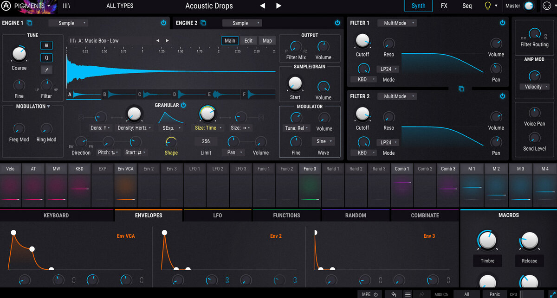Click the Map sample view button
This screenshot has height=298, width=557.
pyautogui.click(x=267, y=41)
